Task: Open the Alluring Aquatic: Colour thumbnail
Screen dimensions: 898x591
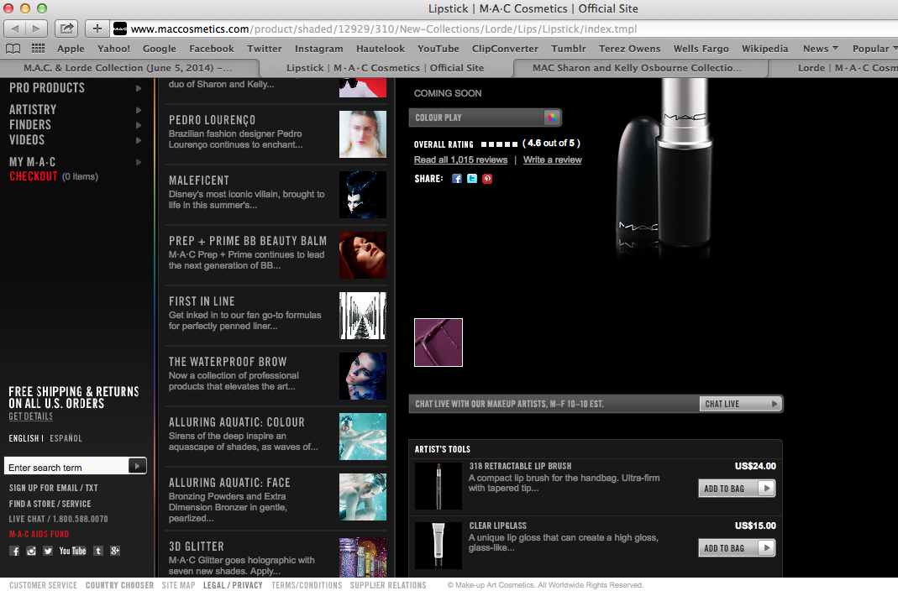Action: coord(363,437)
